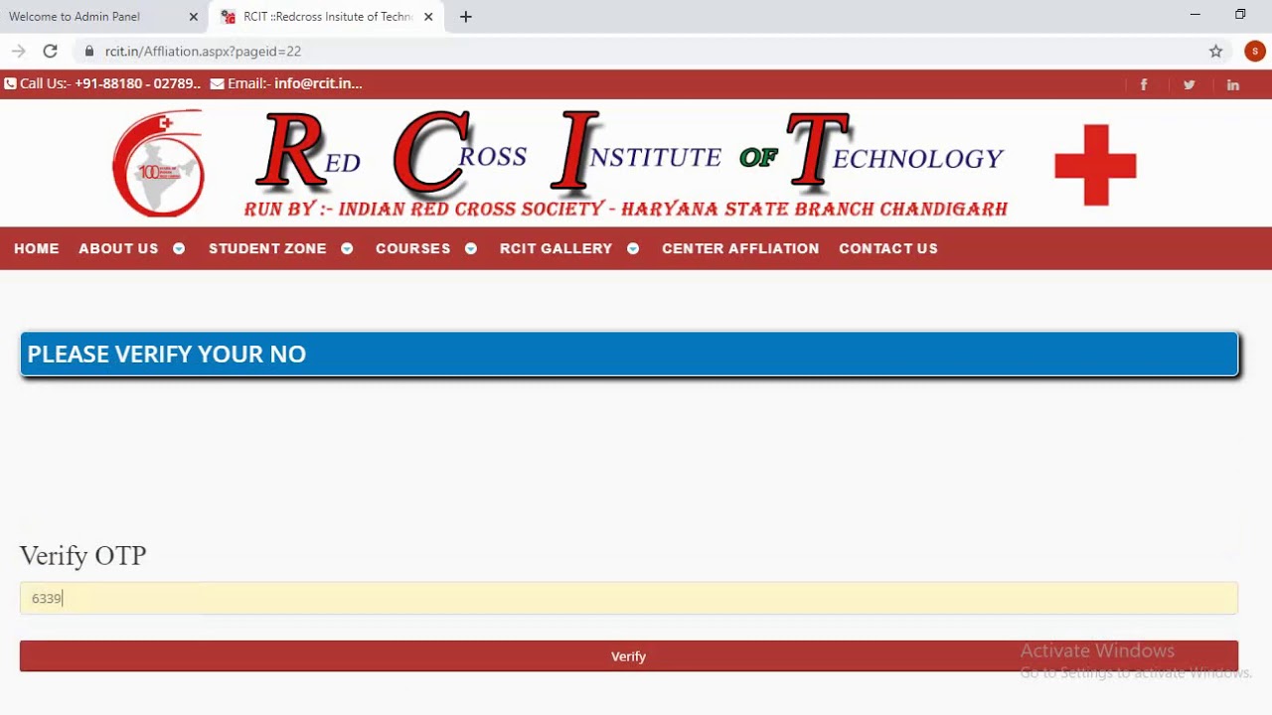Click the site lock icon in address bar
The height and width of the screenshot is (715, 1272).
point(89,51)
